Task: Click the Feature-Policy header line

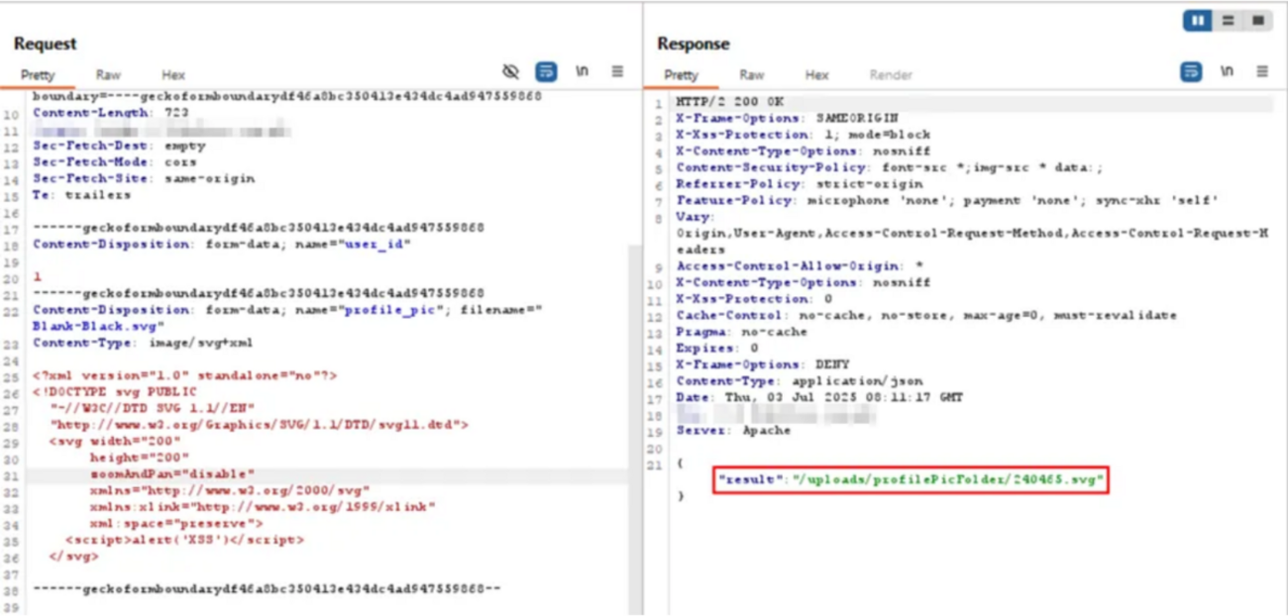Action: (946, 200)
